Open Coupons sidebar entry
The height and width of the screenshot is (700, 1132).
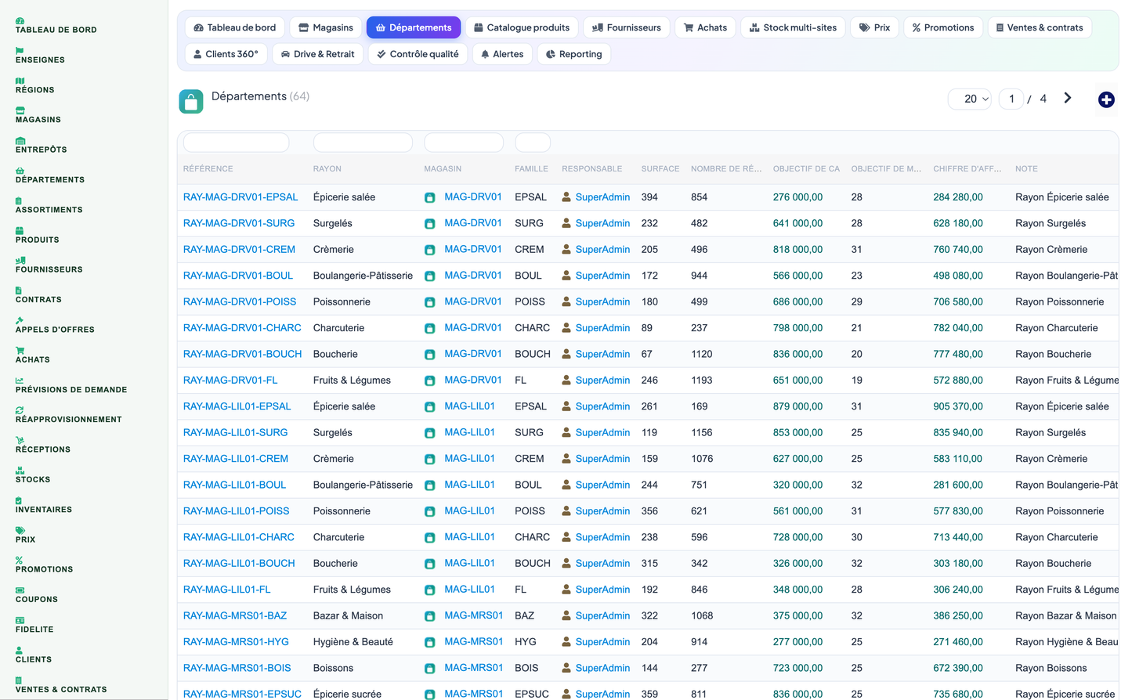tap(36, 595)
